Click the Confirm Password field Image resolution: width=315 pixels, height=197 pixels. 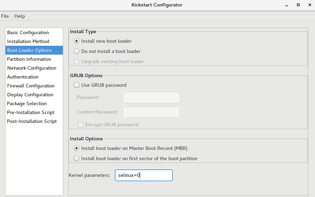(151, 112)
